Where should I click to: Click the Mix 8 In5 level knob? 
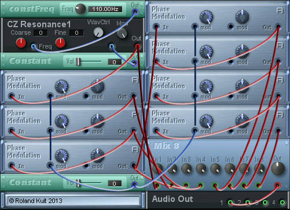215,168
